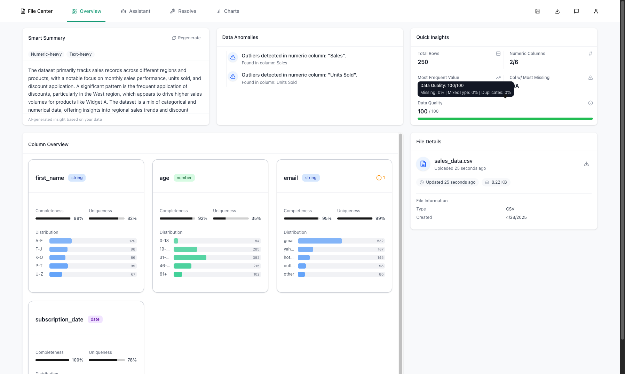The width and height of the screenshot is (625, 374).
Task: Click the first_name A-E distribution bar
Action: click(x=61, y=241)
